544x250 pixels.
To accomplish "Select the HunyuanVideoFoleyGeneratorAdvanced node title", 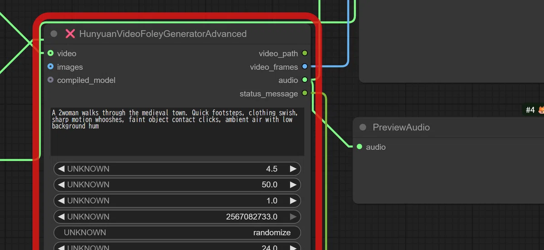I will pos(163,33).
